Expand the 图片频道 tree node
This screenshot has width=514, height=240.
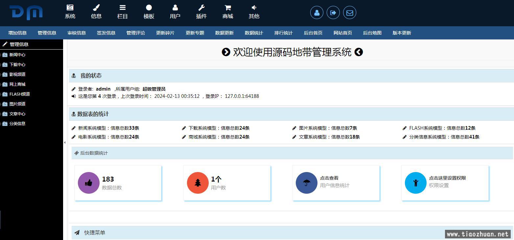coord(1,104)
